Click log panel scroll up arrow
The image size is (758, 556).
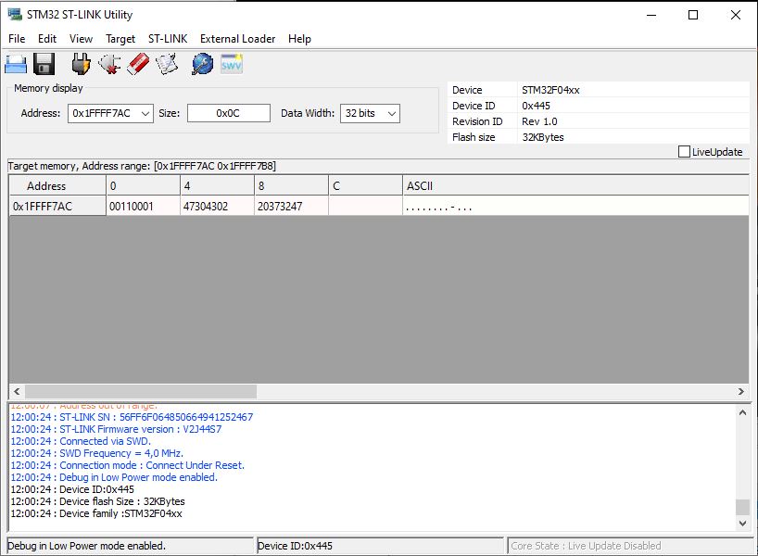[742, 413]
